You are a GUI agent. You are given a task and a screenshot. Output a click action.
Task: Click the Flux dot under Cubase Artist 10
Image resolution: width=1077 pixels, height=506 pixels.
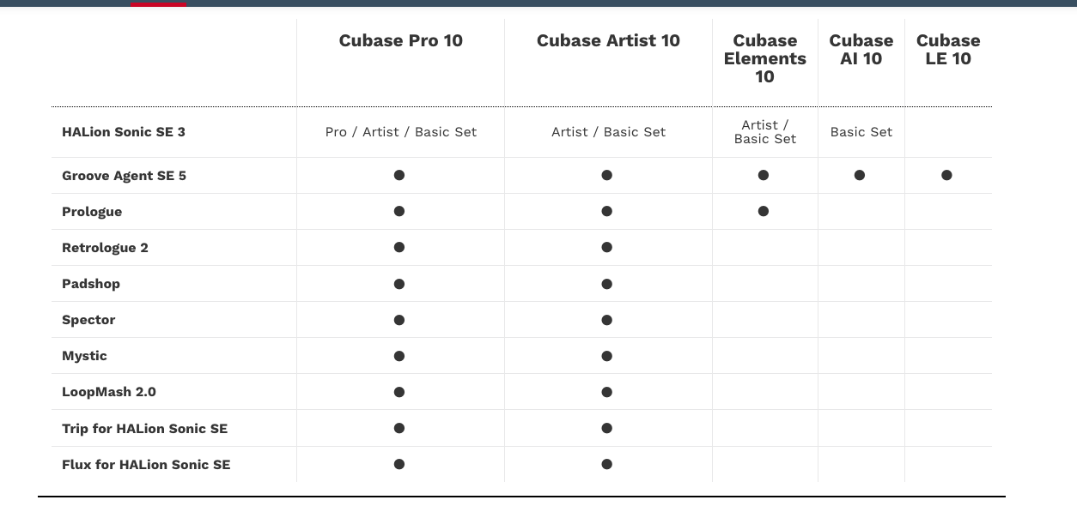point(607,464)
